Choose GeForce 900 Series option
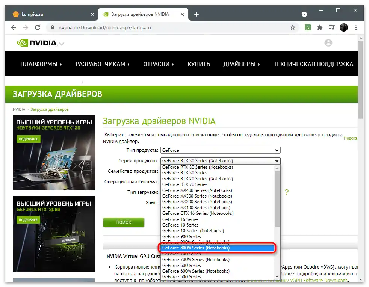The image size is (369, 287). point(218,237)
